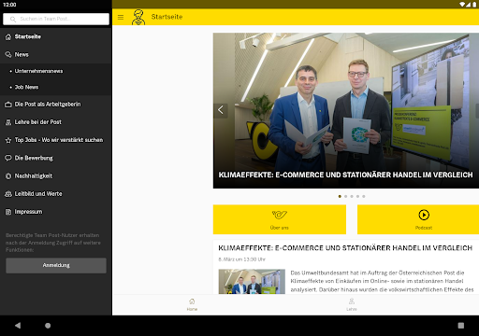This screenshot has width=479, height=336.
Task: Open Impressum in the sidebar
Action: click(56, 212)
